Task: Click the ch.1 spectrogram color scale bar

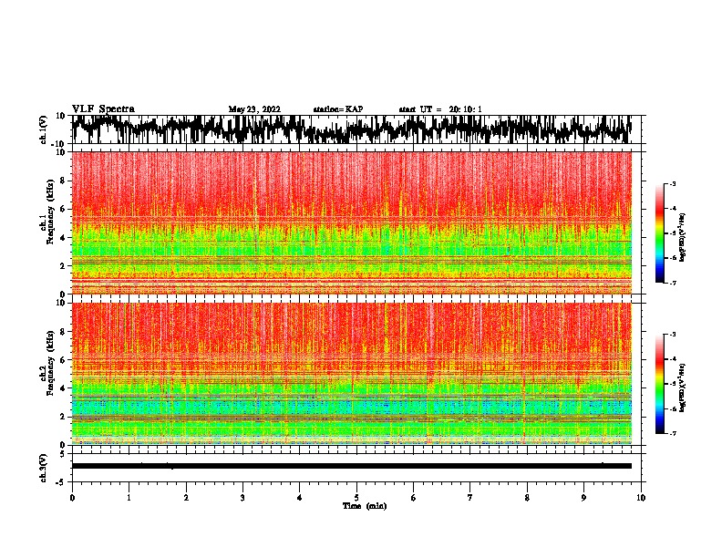Action: [x=659, y=233]
